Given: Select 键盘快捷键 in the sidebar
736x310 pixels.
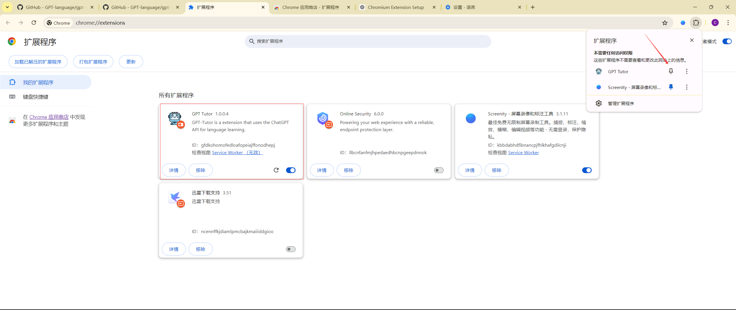Looking at the screenshot, I should coord(36,97).
